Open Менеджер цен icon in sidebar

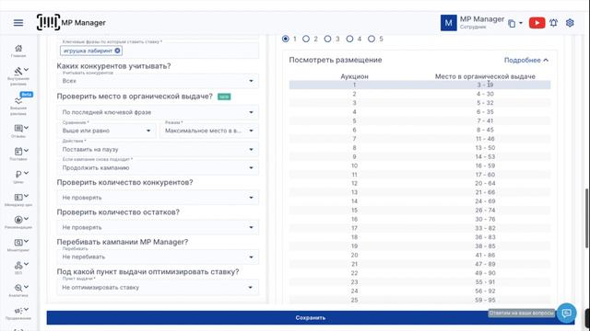[x=18, y=197]
